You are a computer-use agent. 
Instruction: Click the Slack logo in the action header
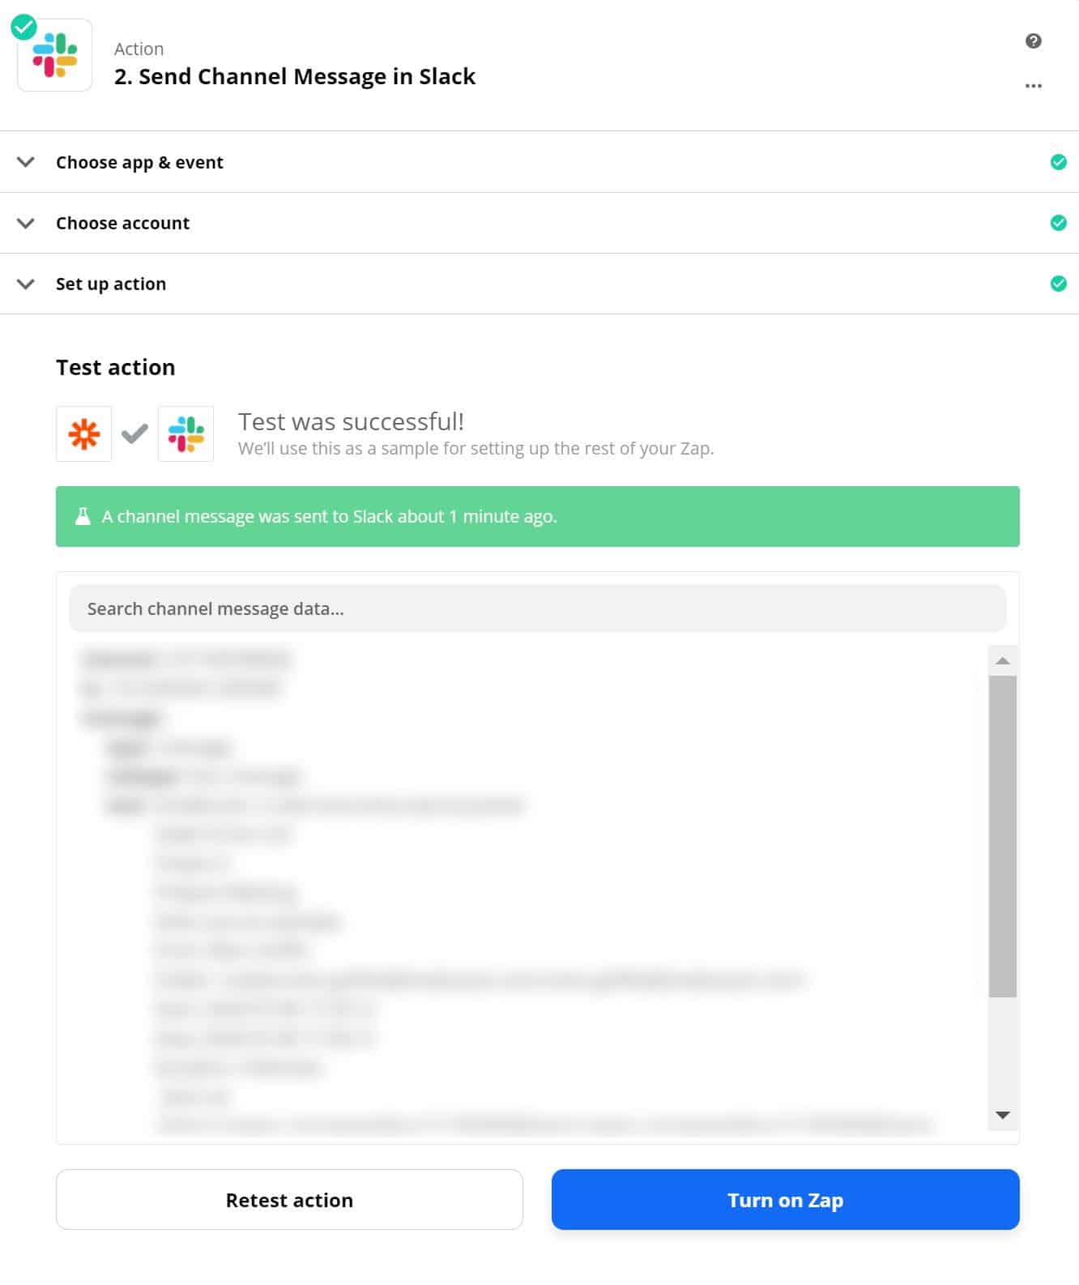(x=55, y=55)
